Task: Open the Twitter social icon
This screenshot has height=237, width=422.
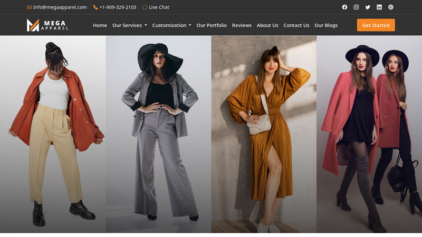Action: (x=368, y=7)
